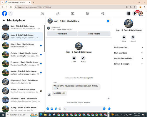Open the browser three-dot menu
Image resolution: width=147 pixels, height=117 pixels.
point(144,7)
